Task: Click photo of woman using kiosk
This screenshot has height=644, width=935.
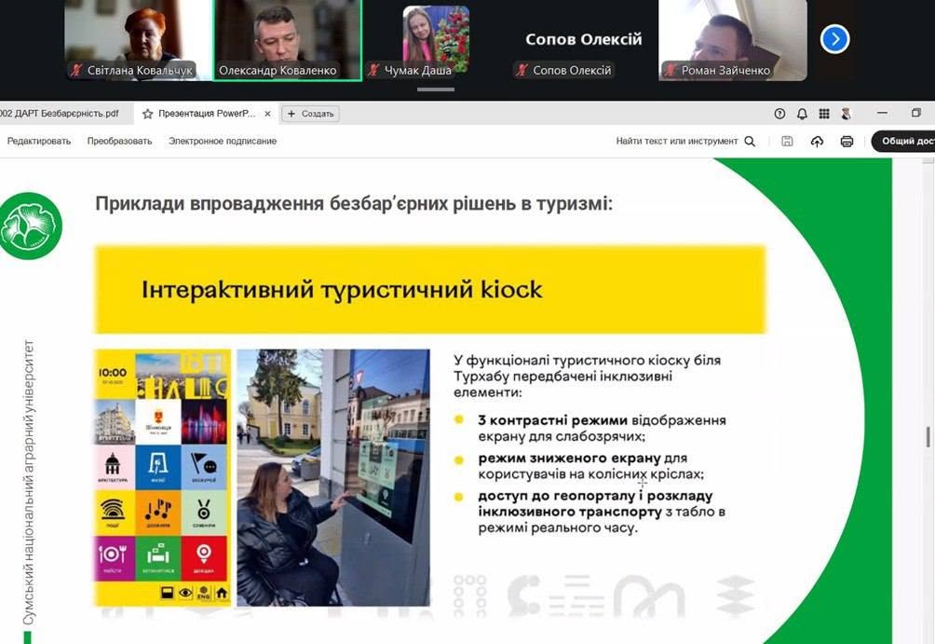Action: pyautogui.click(x=333, y=477)
